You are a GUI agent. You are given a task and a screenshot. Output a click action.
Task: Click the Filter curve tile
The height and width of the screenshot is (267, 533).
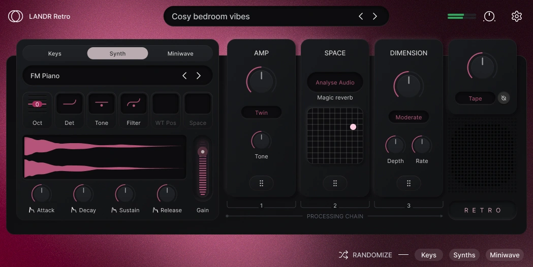click(134, 110)
